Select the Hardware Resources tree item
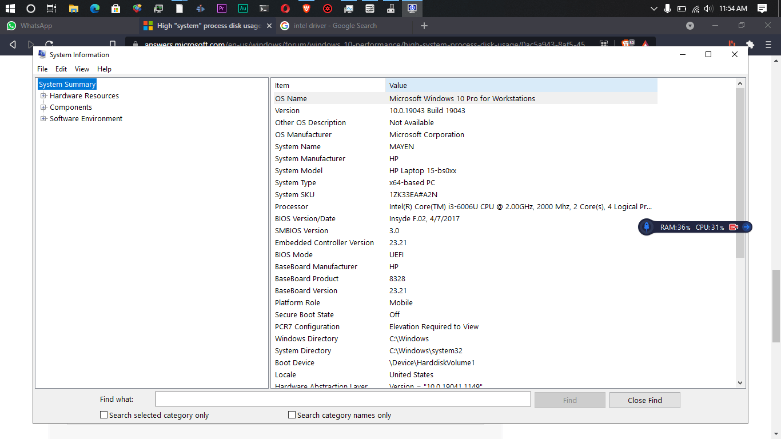 (x=84, y=96)
